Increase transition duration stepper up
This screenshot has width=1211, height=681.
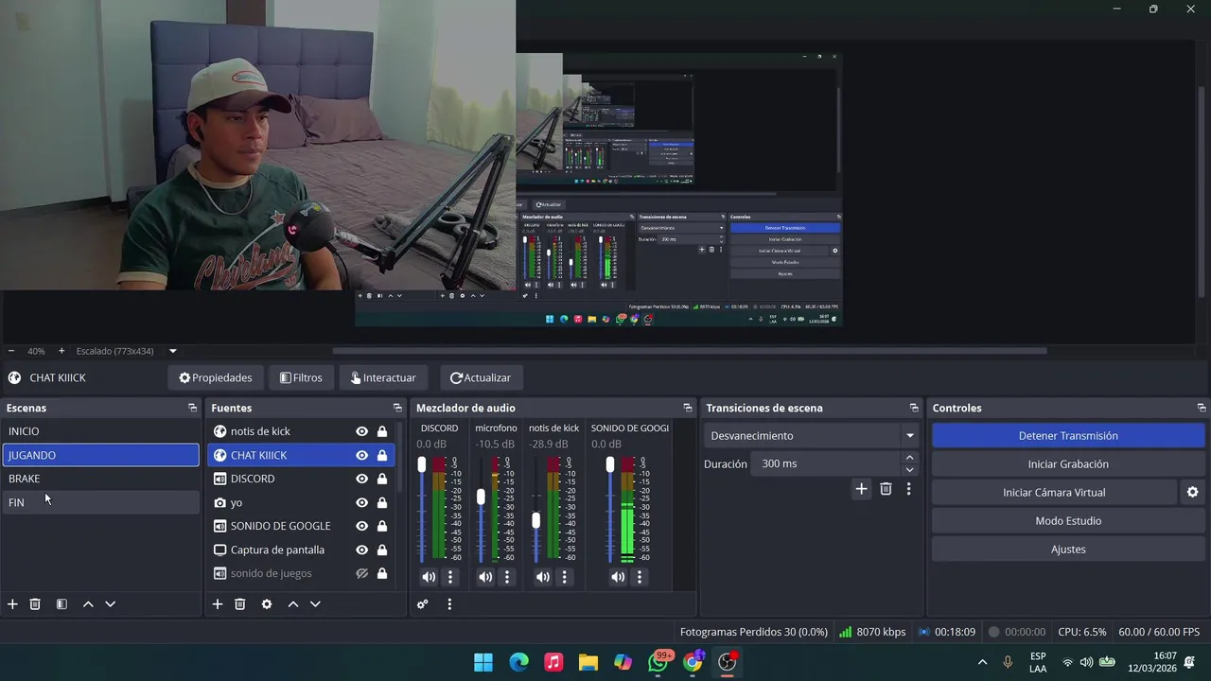point(910,458)
